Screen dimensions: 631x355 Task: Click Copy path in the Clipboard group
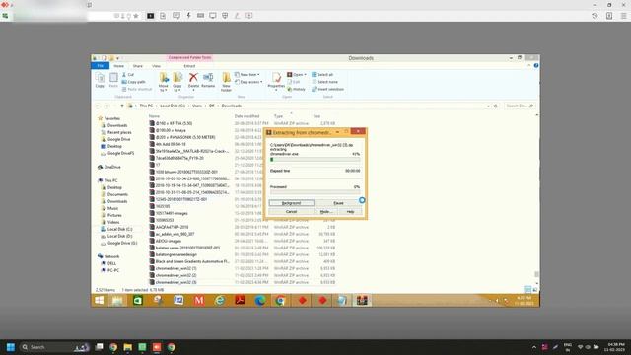coord(134,82)
